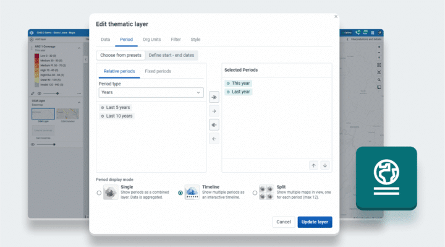
Task: Close the Edit thematic layer dialog
Action: (336, 17)
